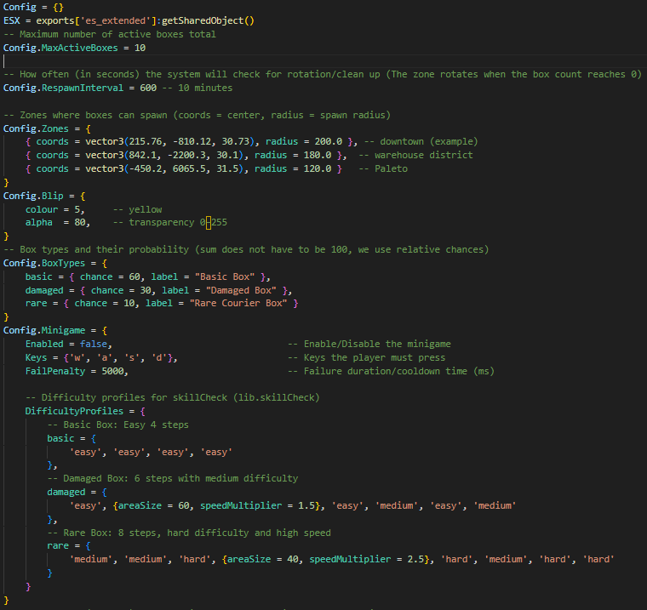This screenshot has width=647, height=610.
Task: Click the "Basic Box" label string
Action: coord(225,276)
